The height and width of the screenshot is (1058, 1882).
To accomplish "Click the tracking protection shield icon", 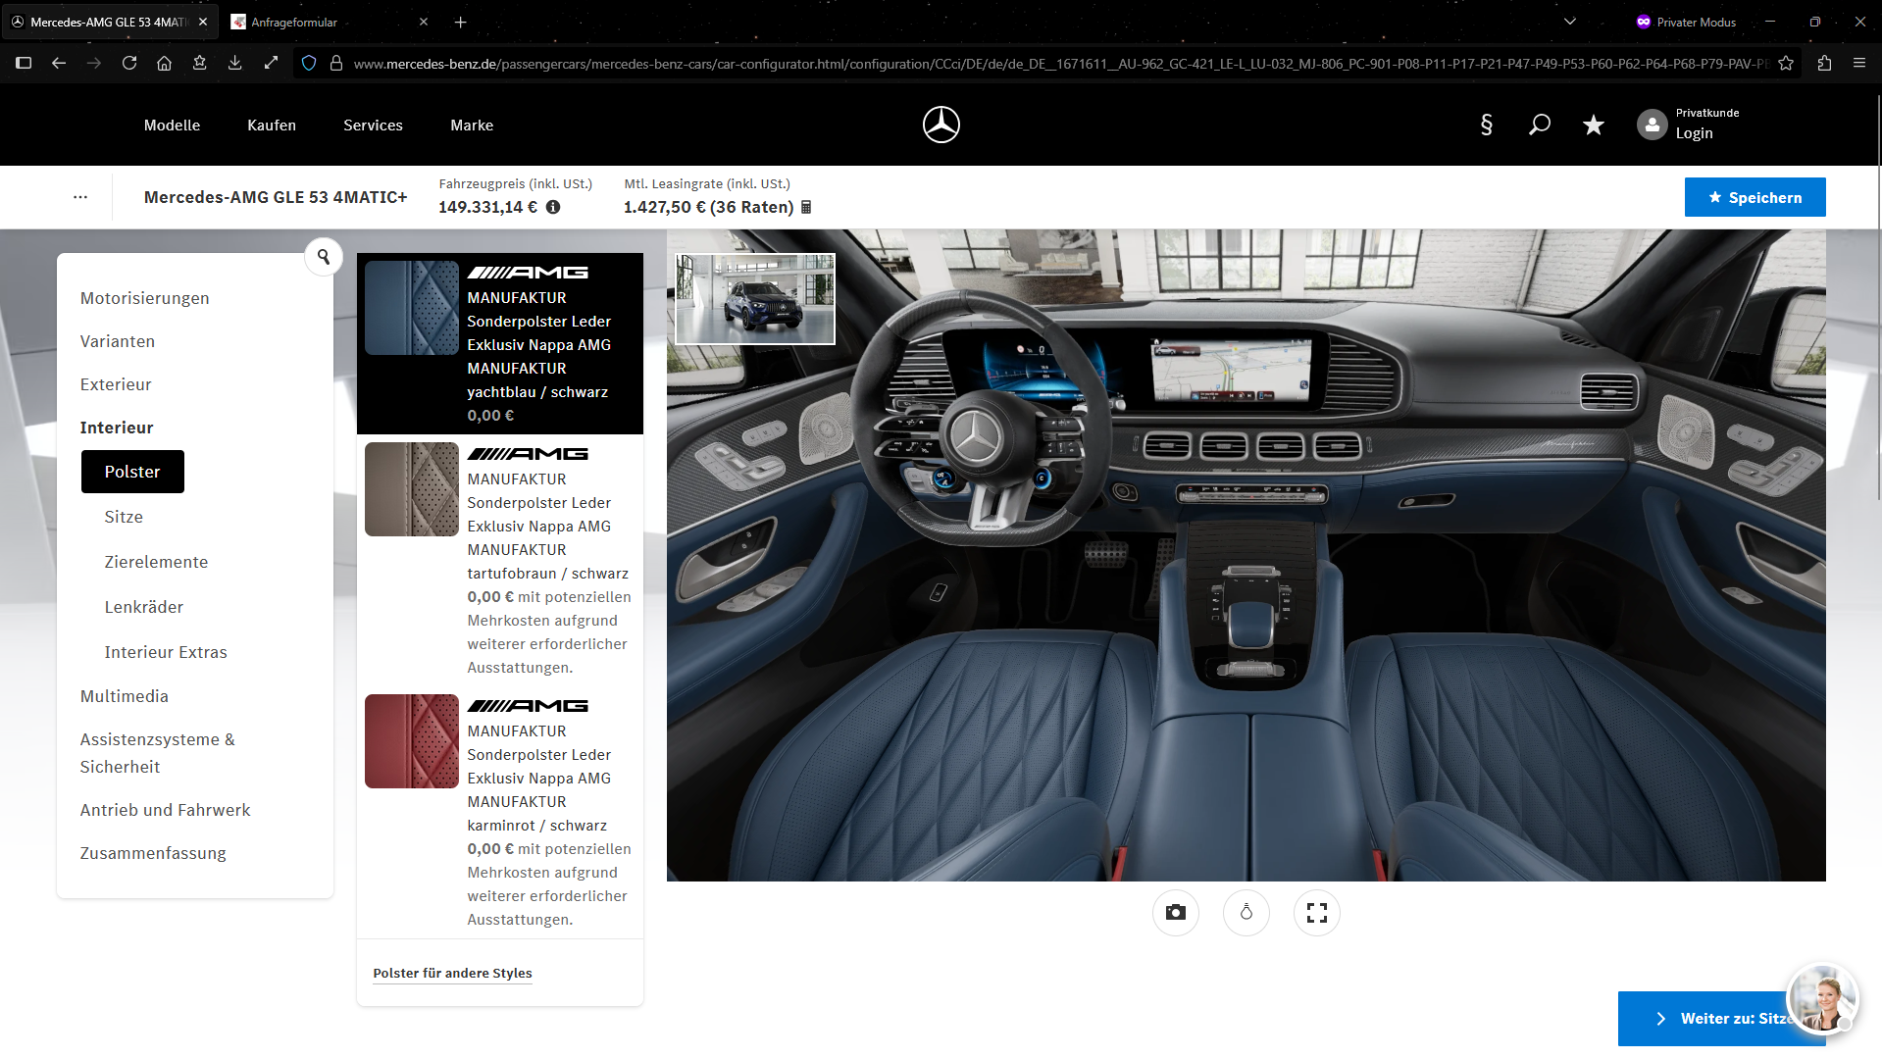I will (309, 63).
